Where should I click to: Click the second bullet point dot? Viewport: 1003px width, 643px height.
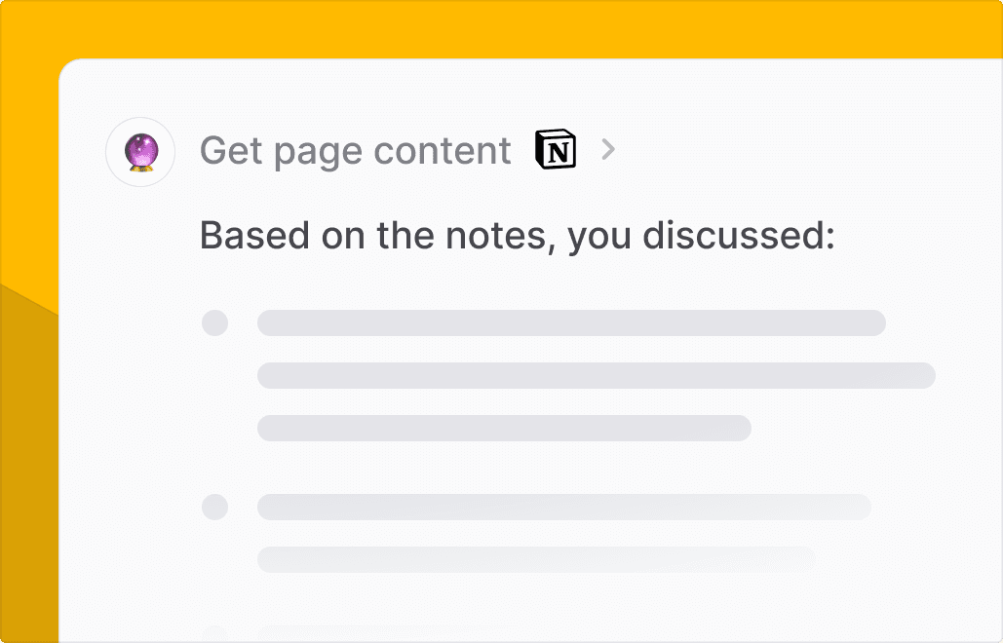[x=214, y=507]
